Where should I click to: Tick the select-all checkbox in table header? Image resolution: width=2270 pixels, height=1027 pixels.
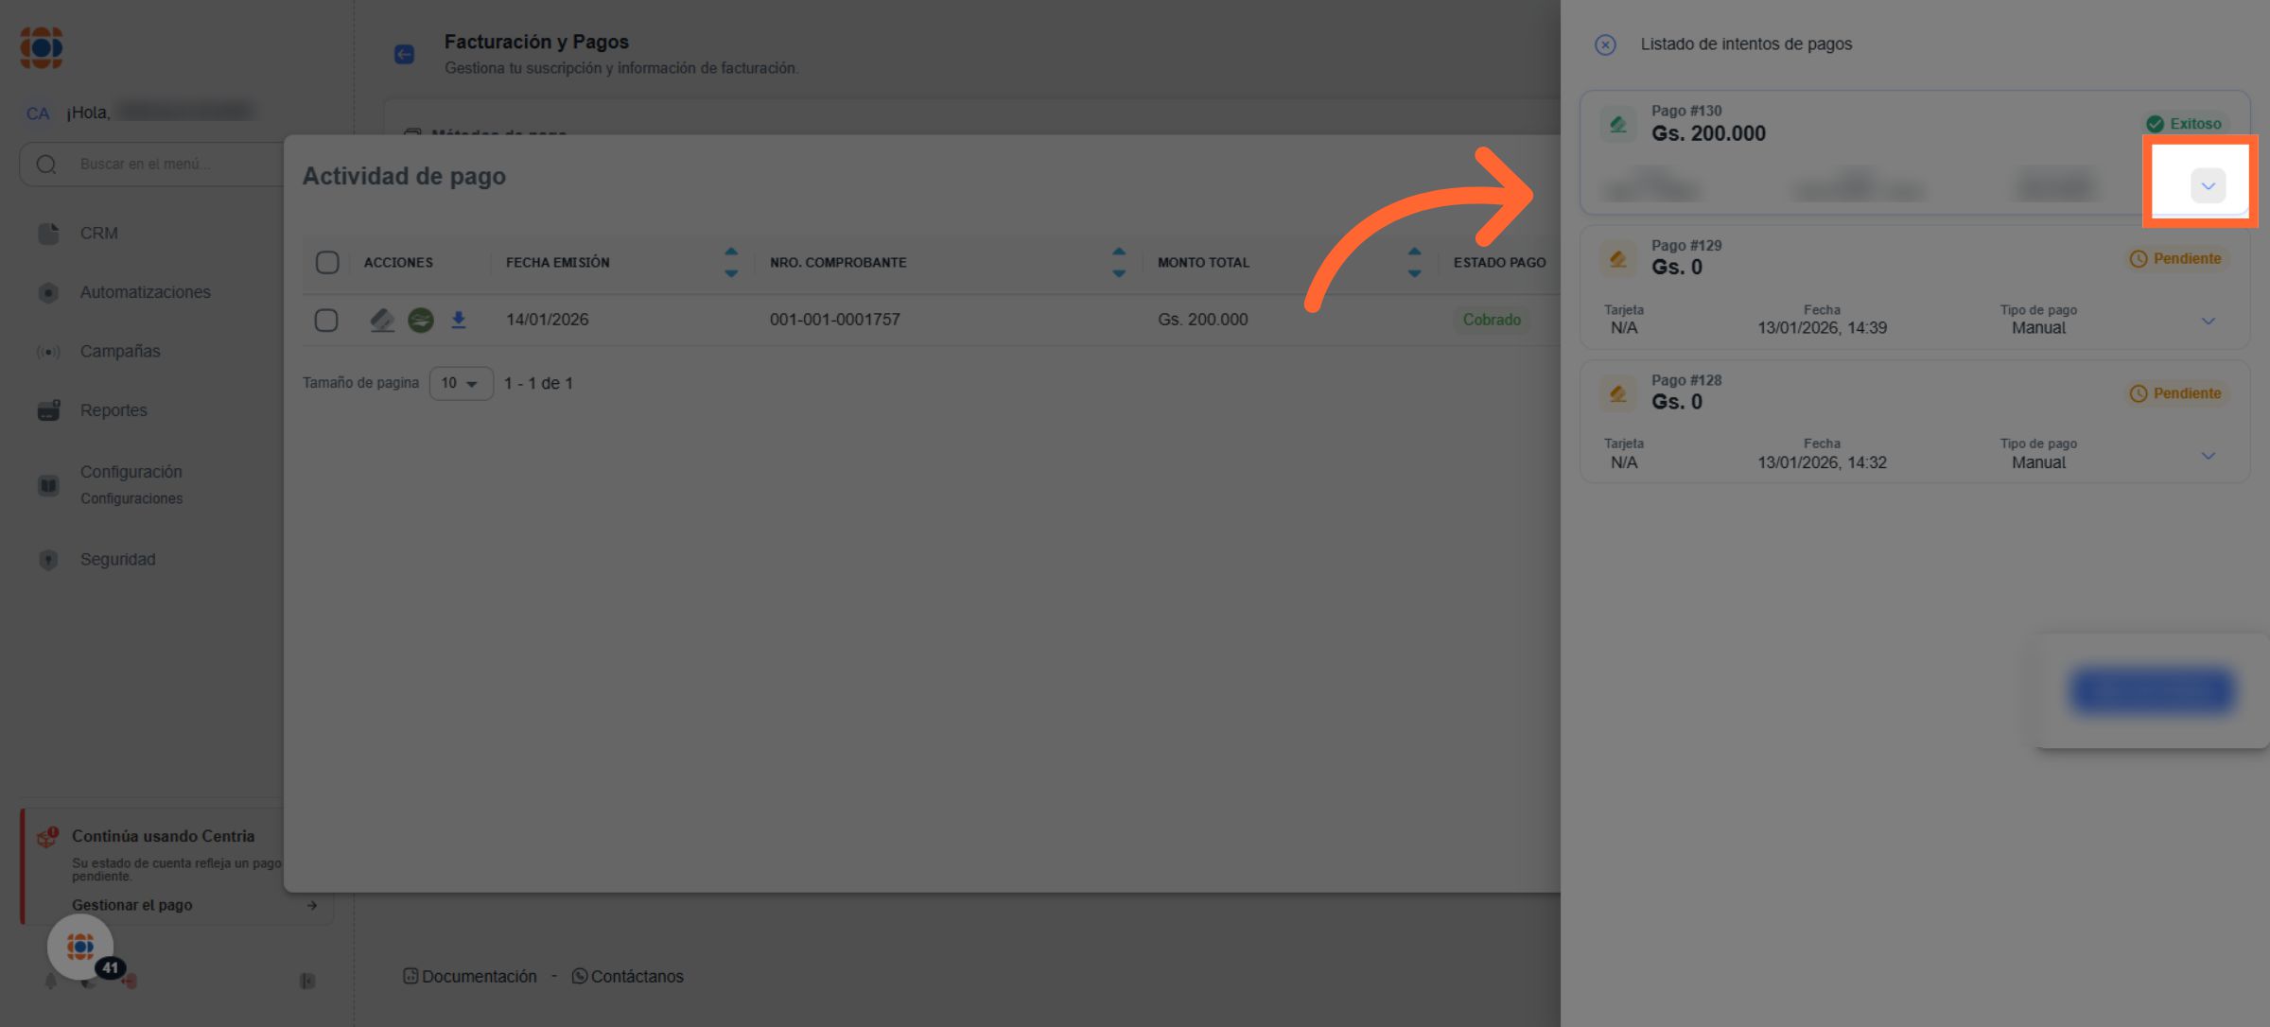point(327,262)
